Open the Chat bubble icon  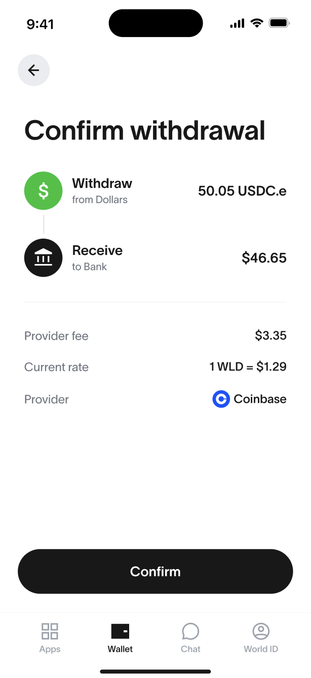tap(190, 631)
